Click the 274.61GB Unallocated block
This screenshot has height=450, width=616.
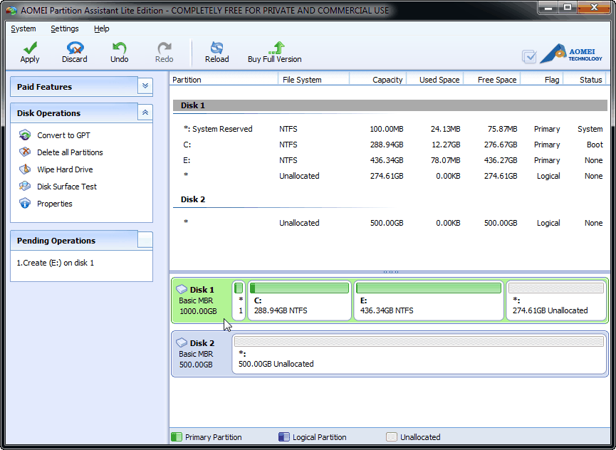(556, 300)
